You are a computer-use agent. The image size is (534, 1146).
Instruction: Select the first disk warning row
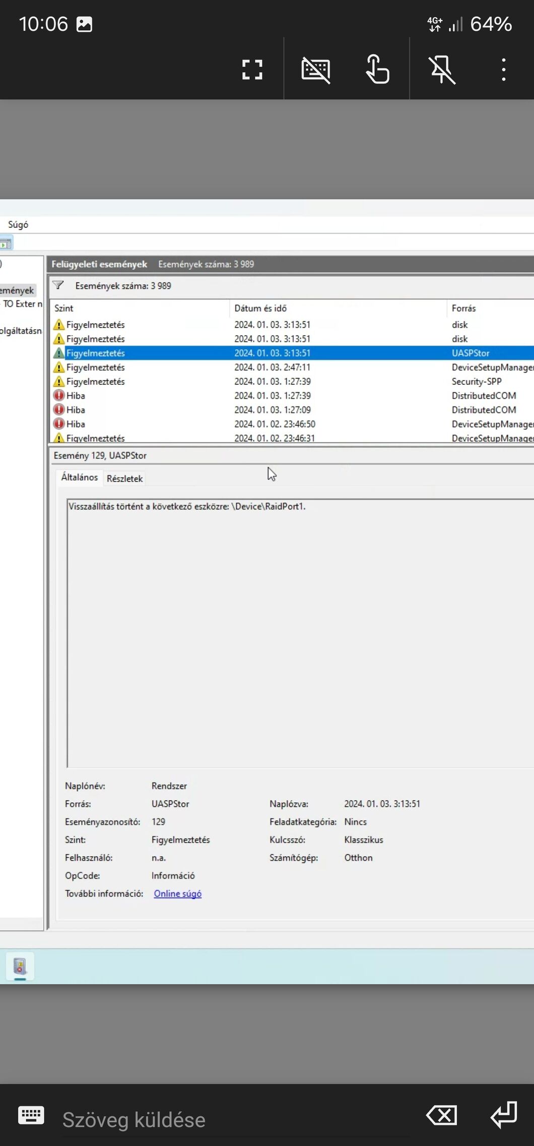coord(292,325)
